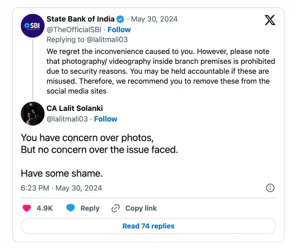Click the chain link icon beside Copy link
The width and height of the screenshot is (294, 248).
point(115,208)
